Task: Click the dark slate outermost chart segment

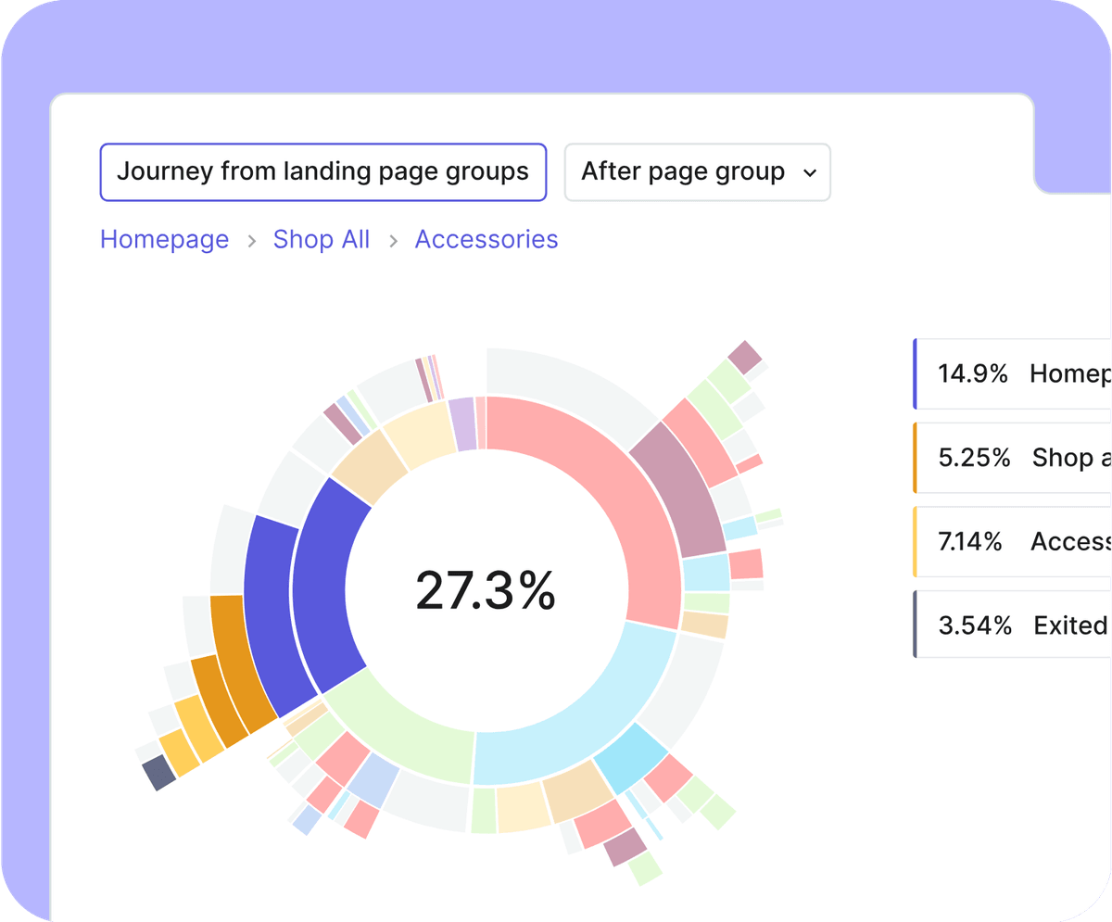Action: tap(159, 773)
